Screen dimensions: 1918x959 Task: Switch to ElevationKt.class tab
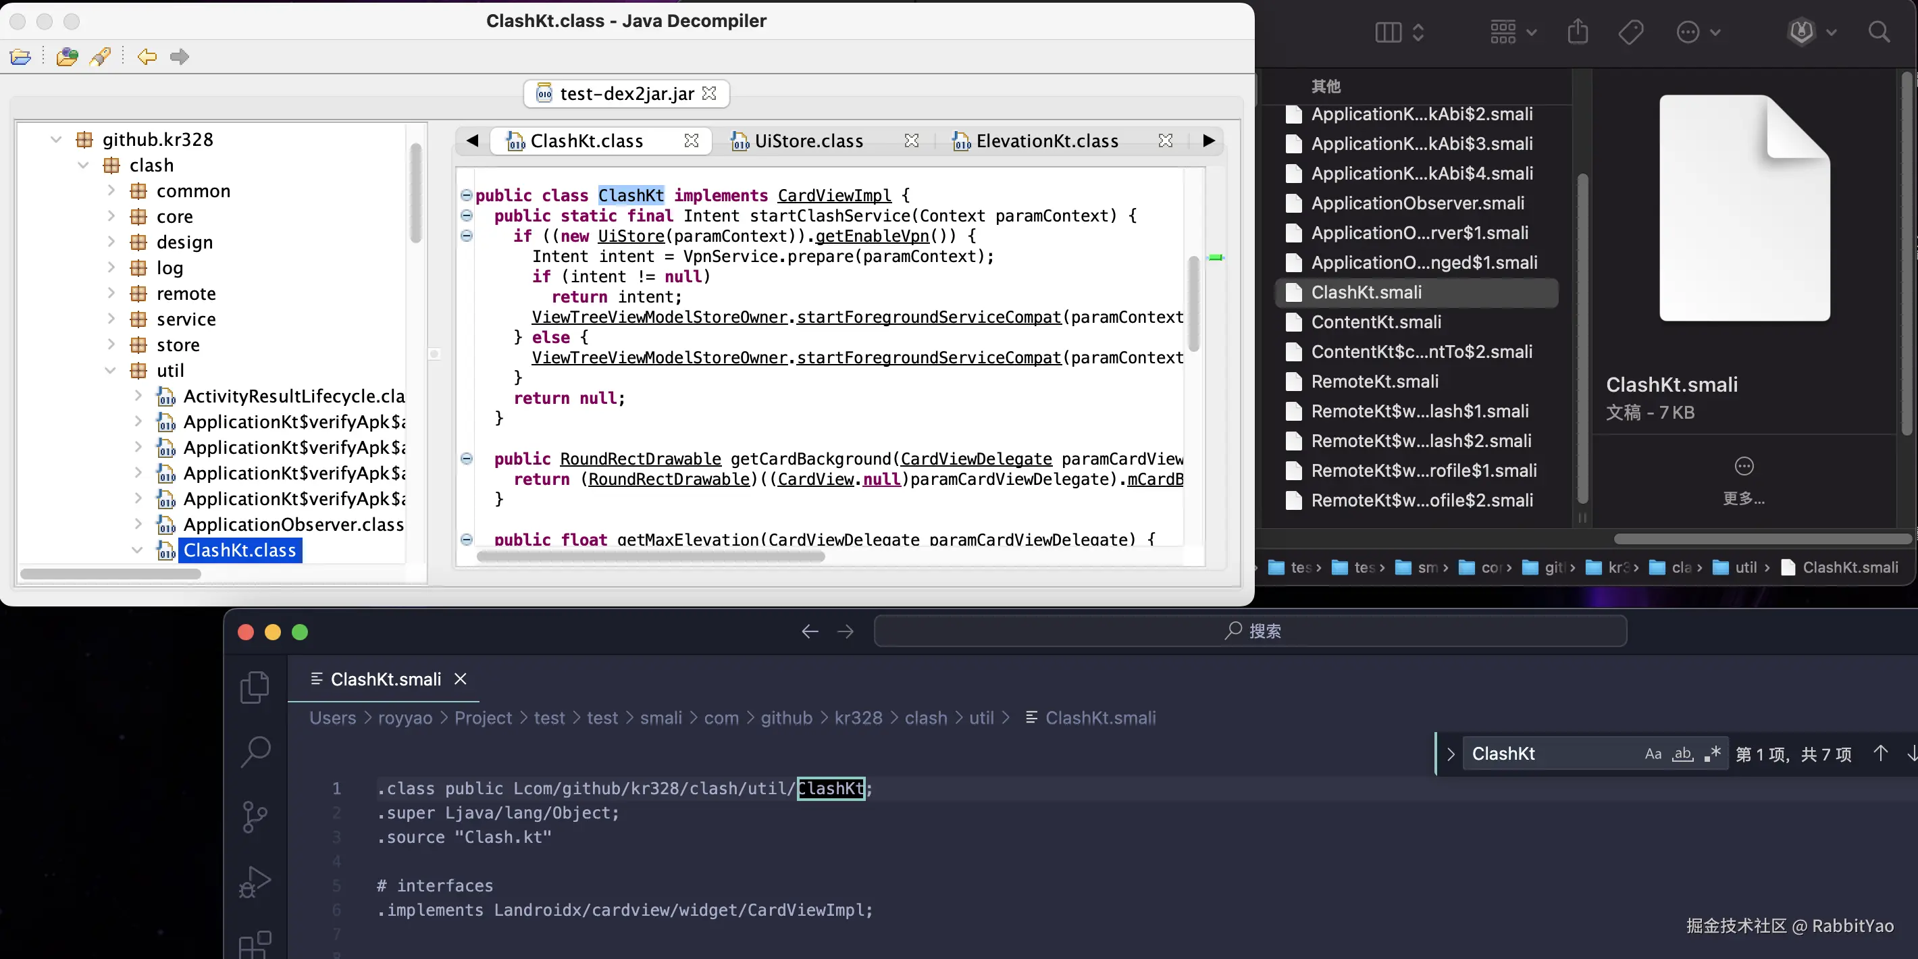[1047, 140]
